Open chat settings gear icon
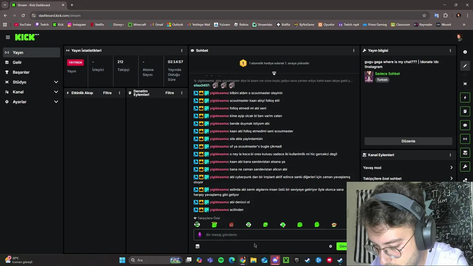The image size is (473, 266). (x=331, y=246)
